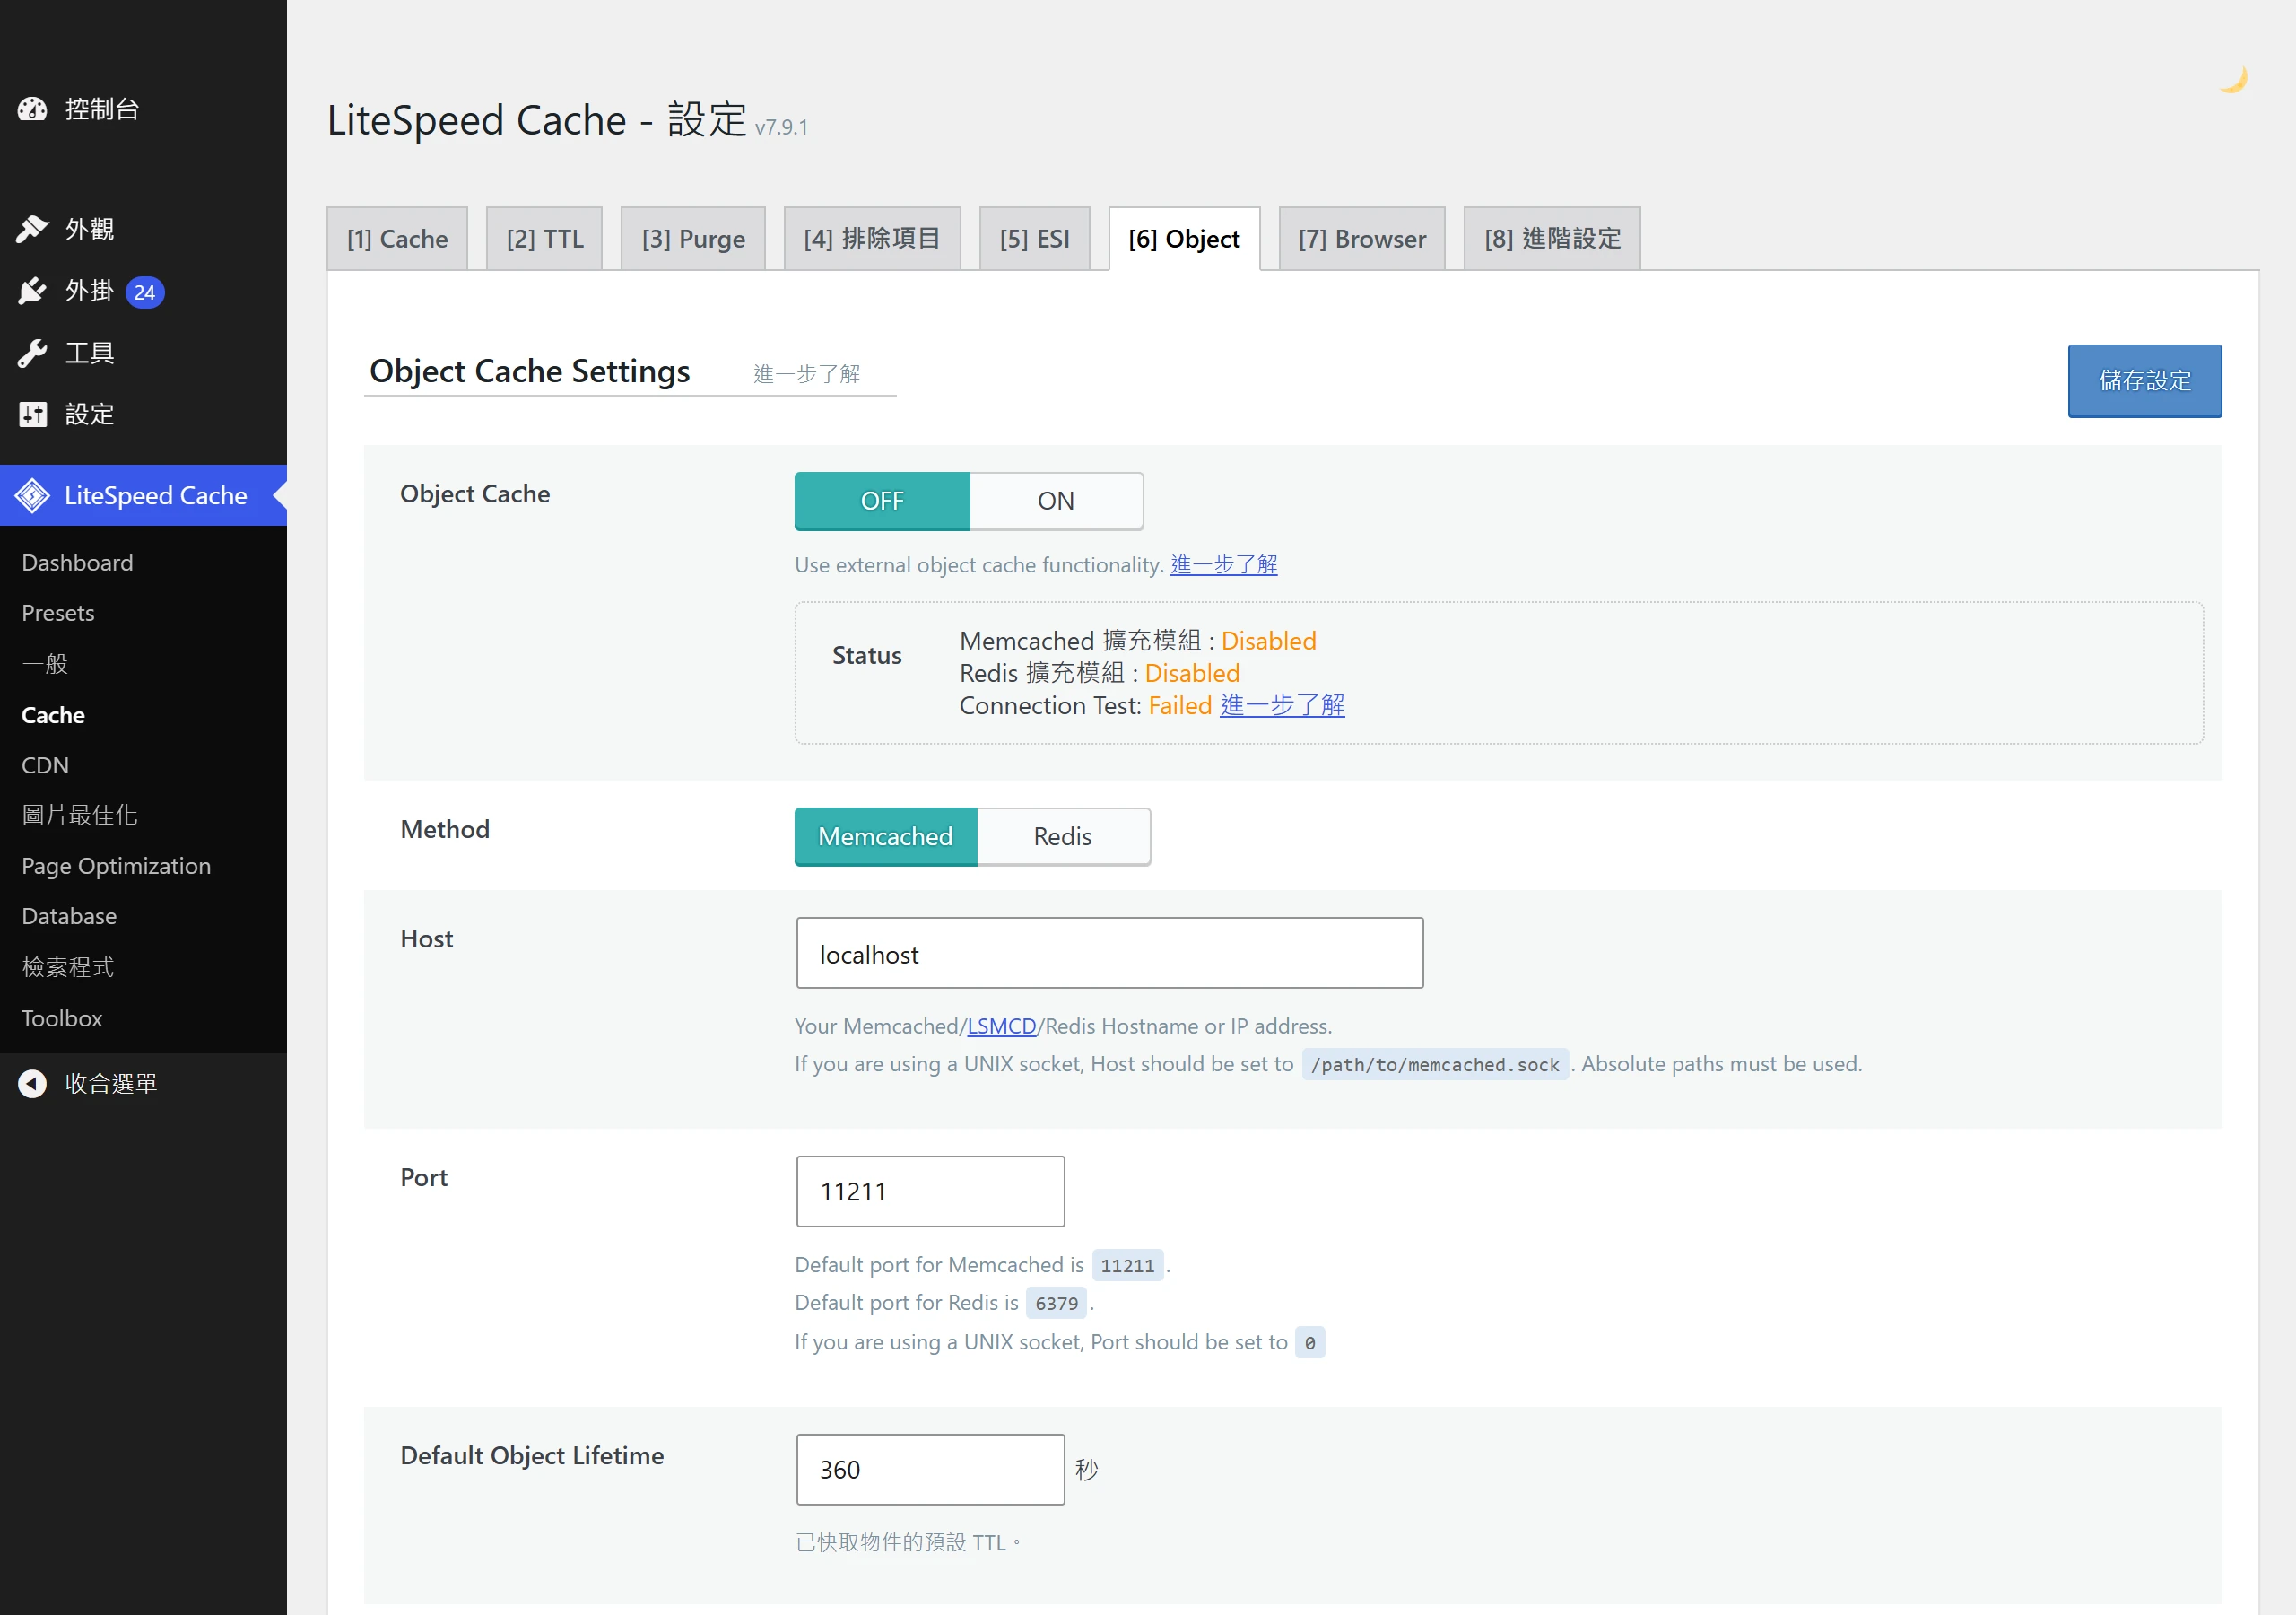Open the [7] Browser tab

[x=1362, y=240]
